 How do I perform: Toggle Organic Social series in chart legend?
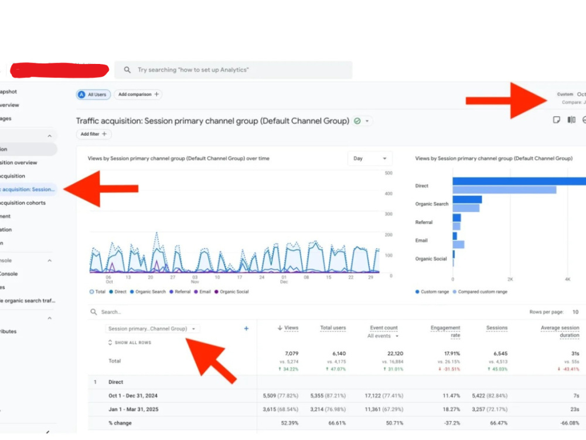(x=231, y=292)
